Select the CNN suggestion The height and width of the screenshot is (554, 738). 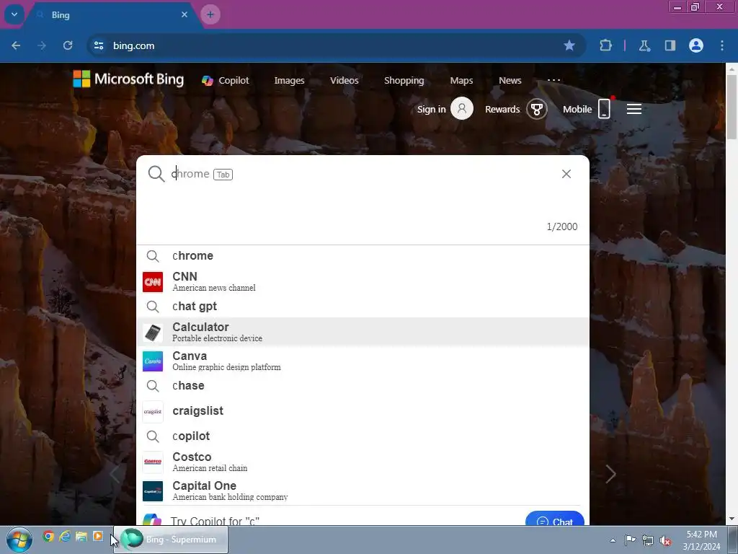coord(363,282)
